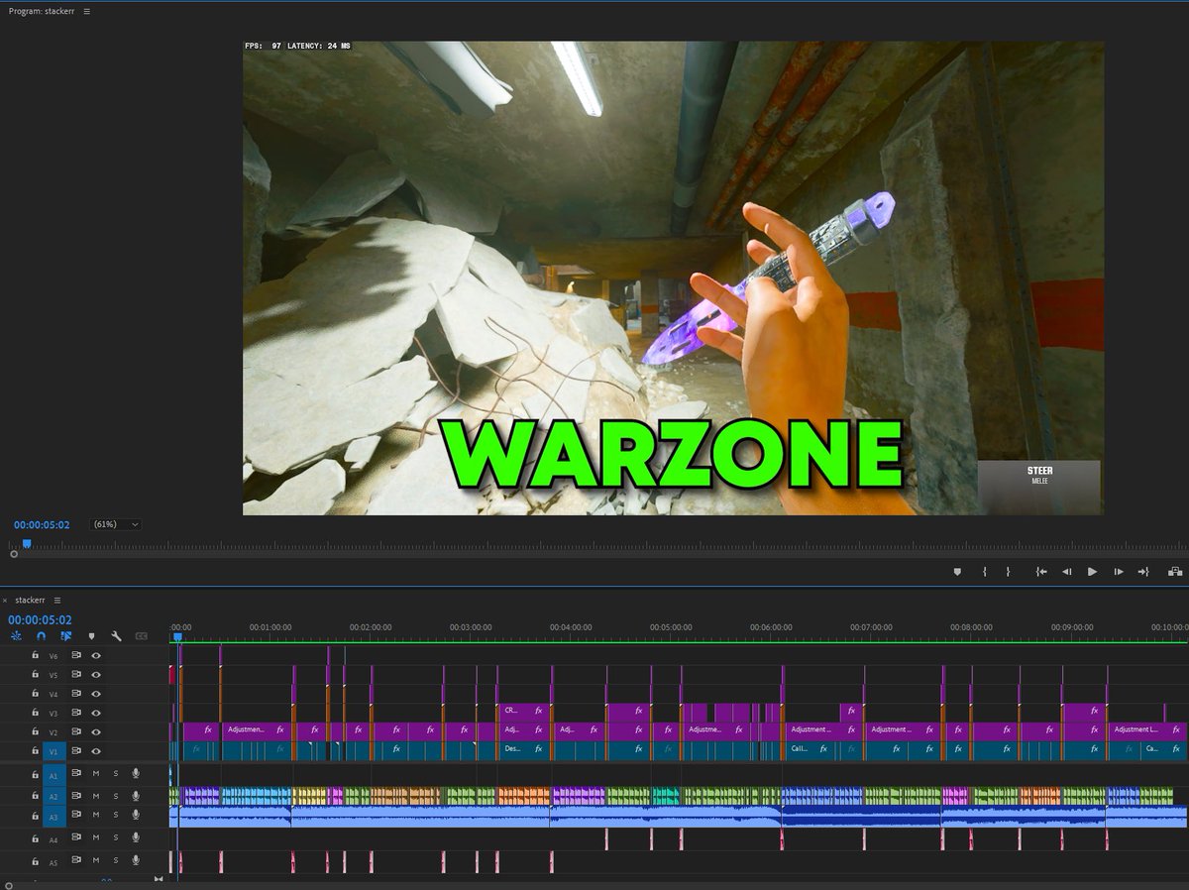
Task: Toggle sync lock on track V4
Action: (x=76, y=694)
